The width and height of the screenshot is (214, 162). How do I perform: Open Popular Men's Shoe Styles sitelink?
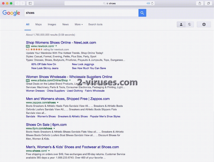[x=105, y=116]
